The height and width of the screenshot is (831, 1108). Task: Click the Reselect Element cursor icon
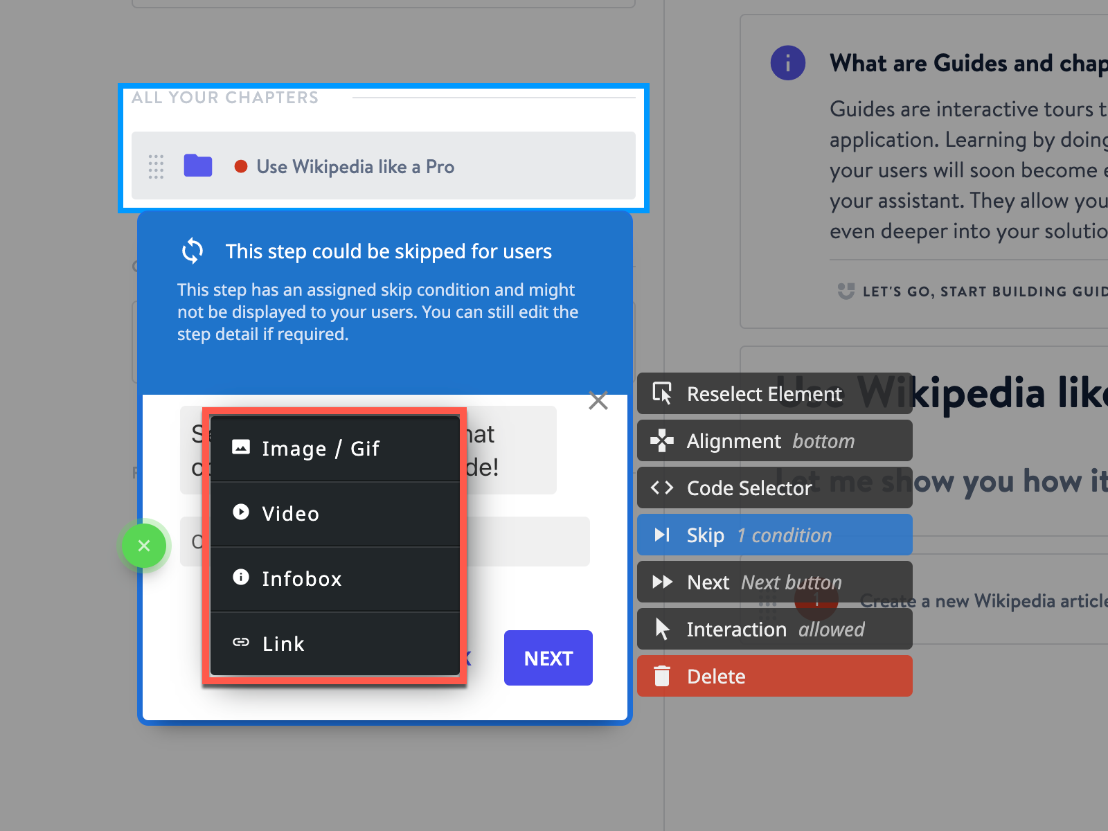click(x=662, y=393)
